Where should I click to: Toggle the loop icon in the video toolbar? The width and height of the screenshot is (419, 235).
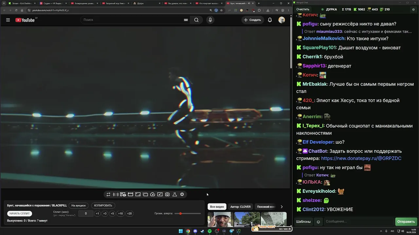[108, 195]
